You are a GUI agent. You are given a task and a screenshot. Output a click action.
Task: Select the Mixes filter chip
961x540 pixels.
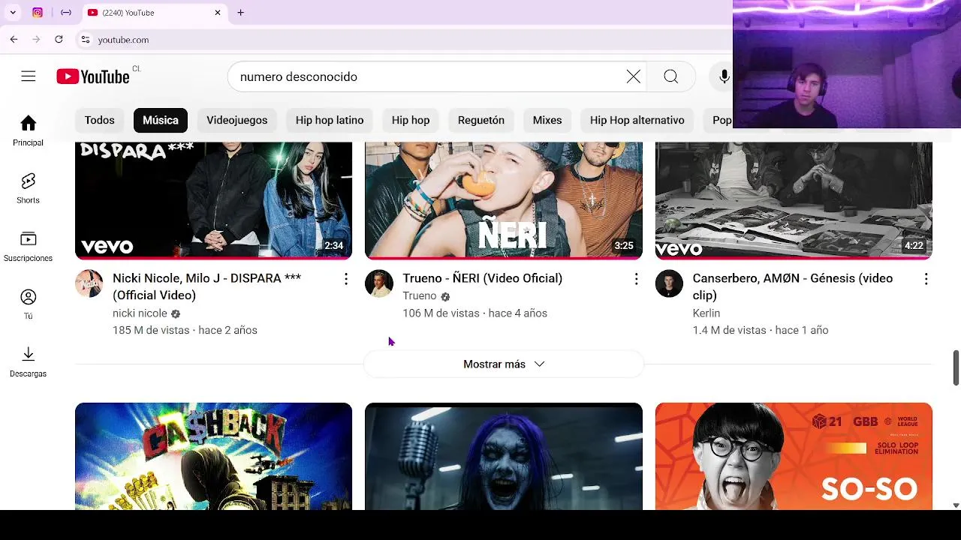tap(547, 120)
